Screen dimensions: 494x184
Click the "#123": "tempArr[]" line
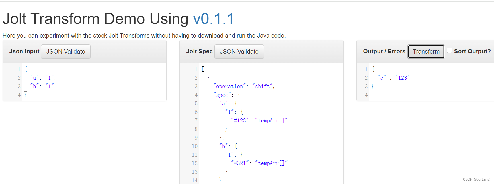259,120
